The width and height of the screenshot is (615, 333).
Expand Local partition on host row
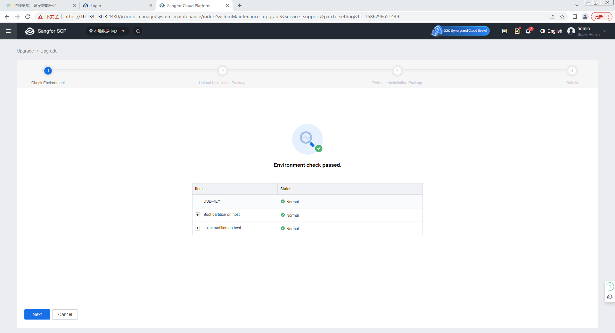[x=198, y=228]
